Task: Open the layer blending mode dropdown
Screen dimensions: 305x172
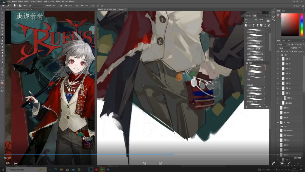Action: coord(283,48)
